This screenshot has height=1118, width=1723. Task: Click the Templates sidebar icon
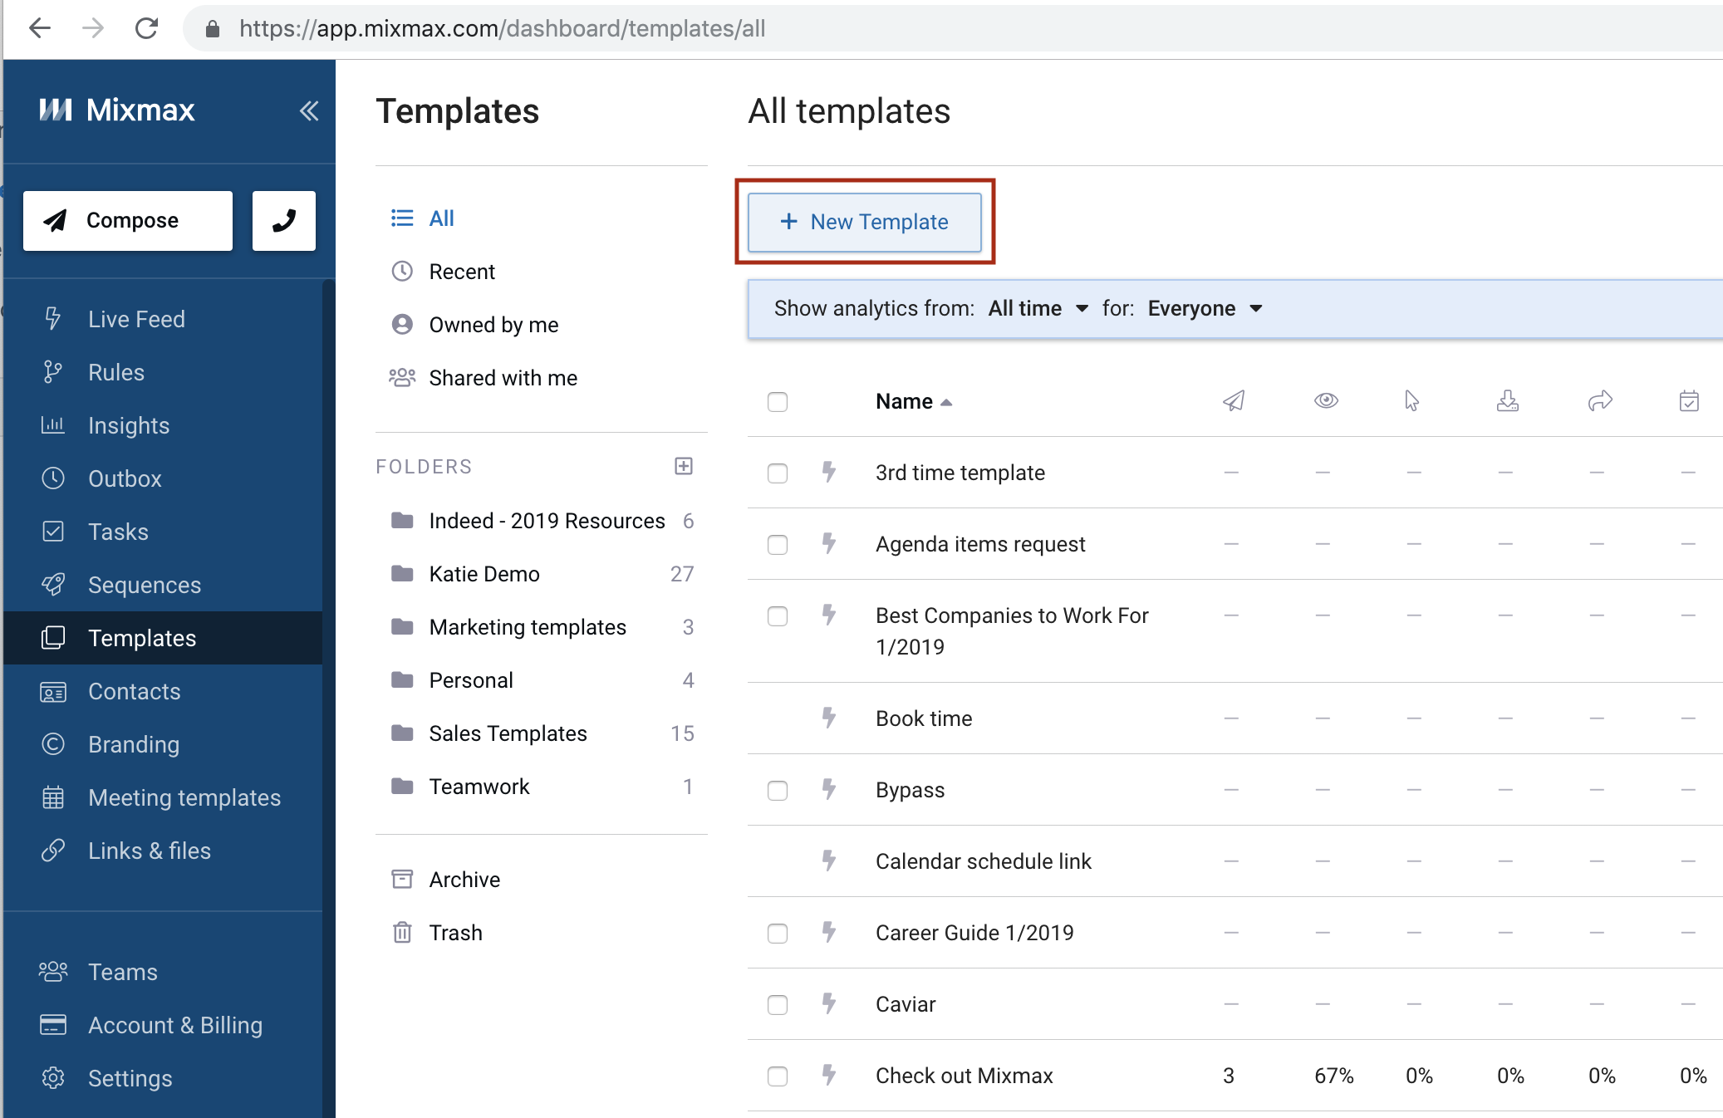click(x=53, y=638)
